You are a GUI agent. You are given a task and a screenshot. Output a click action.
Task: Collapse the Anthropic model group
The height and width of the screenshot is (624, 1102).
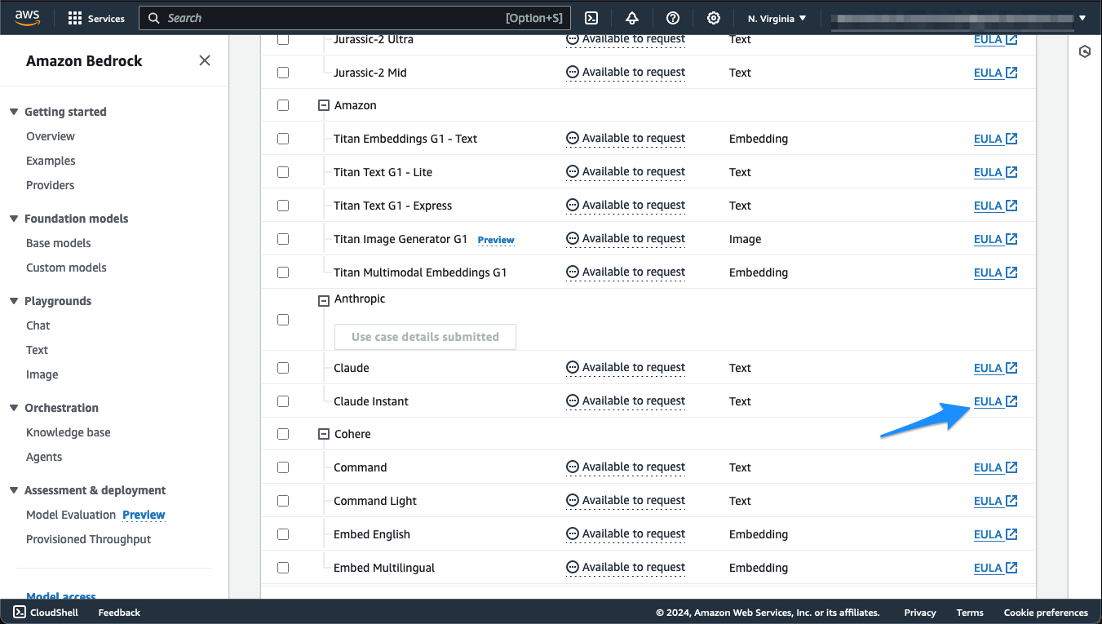click(324, 300)
